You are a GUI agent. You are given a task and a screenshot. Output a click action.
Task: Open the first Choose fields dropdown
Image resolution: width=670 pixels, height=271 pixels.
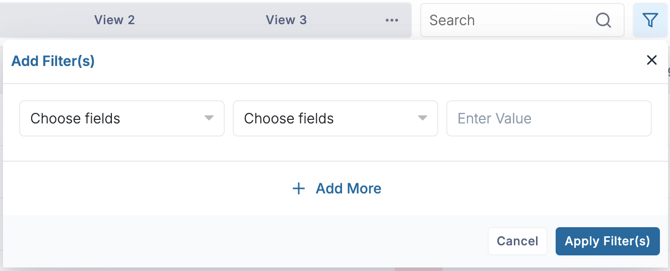[121, 118]
